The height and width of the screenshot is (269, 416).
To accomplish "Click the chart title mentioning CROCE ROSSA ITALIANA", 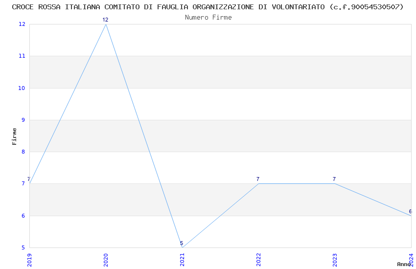I will click(208, 7).
